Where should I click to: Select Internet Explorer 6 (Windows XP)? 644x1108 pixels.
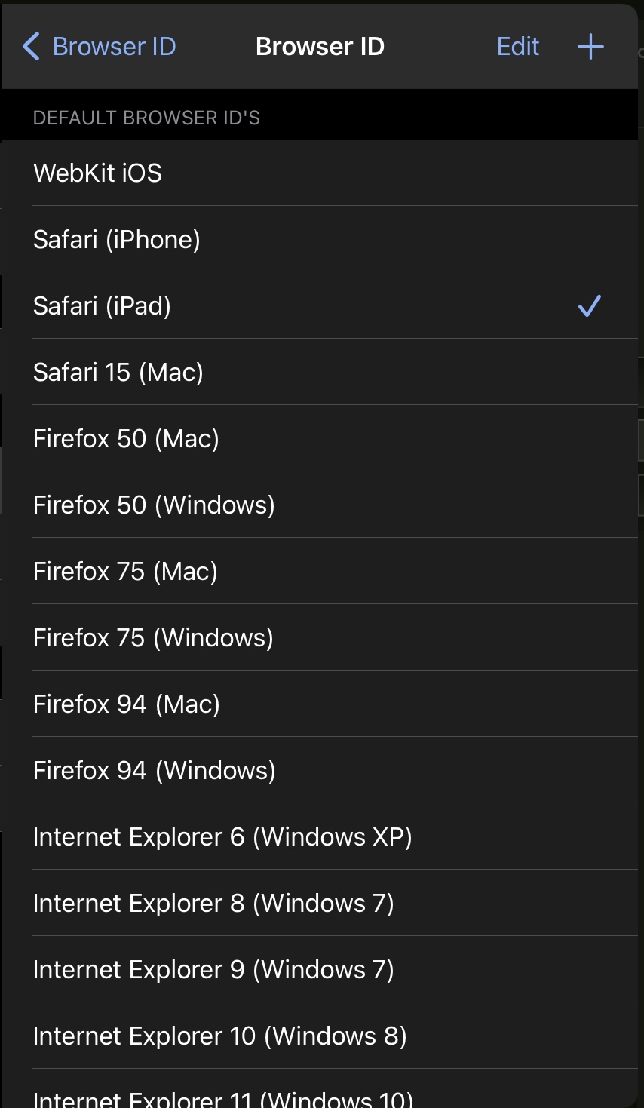[x=320, y=836]
